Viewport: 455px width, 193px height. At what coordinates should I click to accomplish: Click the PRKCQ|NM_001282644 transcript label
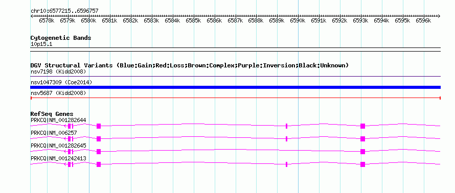click(x=58, y=120)
